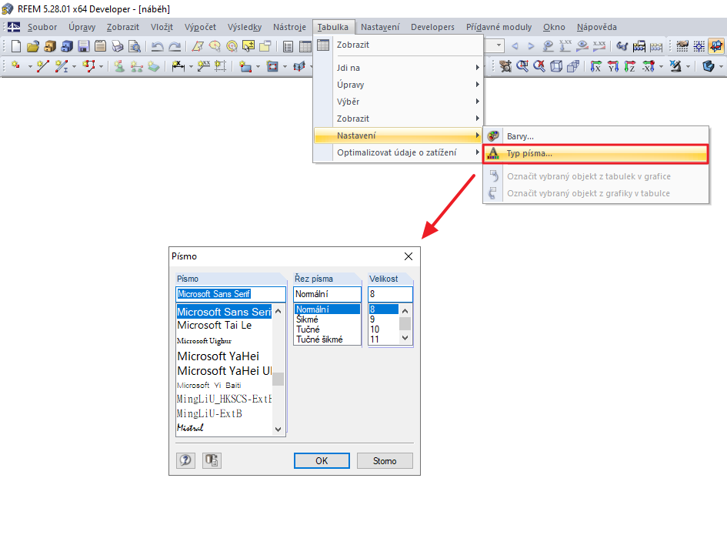Click the glasses view icon
This screenshot has width=727, height=545.
(622, 46)
